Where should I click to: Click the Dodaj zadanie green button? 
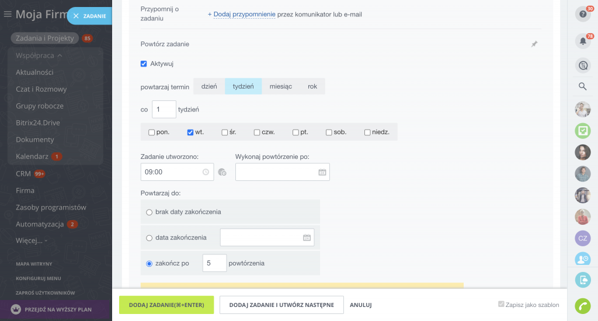166,305
